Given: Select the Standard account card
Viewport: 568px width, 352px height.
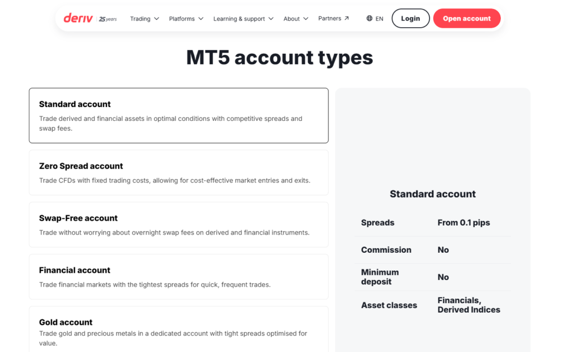Looking at the screenshot, I should (x=179, y=115).
